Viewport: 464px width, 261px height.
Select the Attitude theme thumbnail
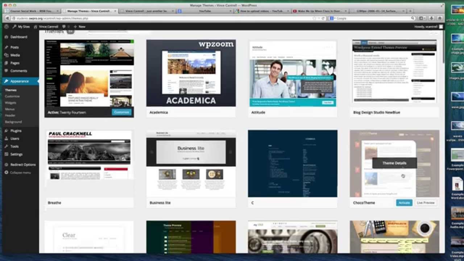pyautogui.click(x=293, y=73)
